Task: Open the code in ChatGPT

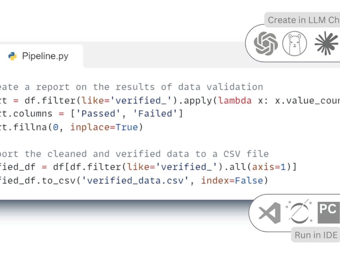Action: coord(266,44)
